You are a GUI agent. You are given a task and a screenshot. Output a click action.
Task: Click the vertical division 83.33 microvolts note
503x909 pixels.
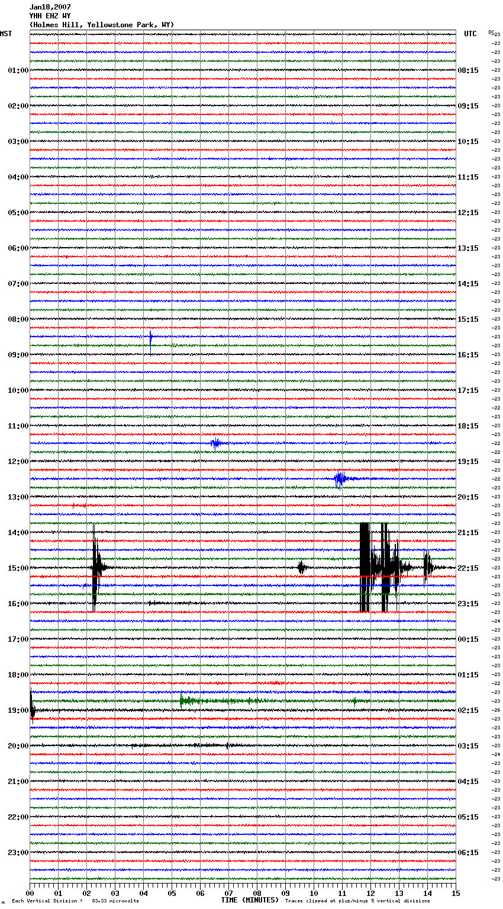pos(75,901)
